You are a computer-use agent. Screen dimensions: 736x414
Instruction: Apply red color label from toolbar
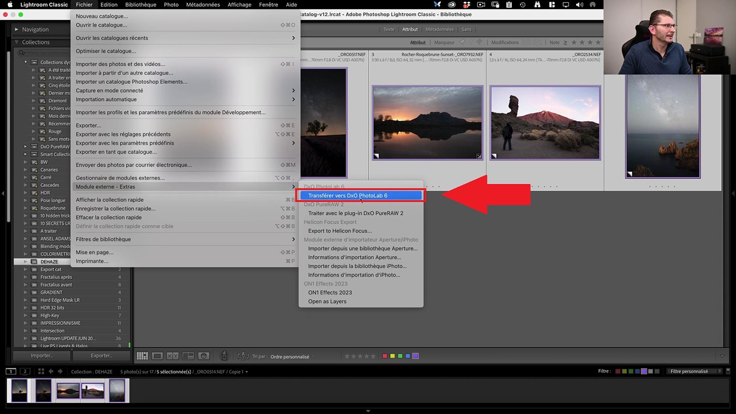click(x=385, y=356)
